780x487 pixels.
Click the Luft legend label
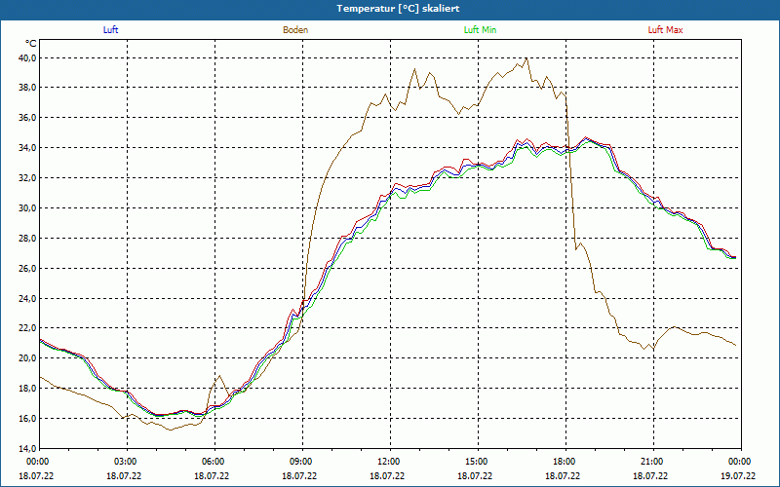tap(110, 30)
